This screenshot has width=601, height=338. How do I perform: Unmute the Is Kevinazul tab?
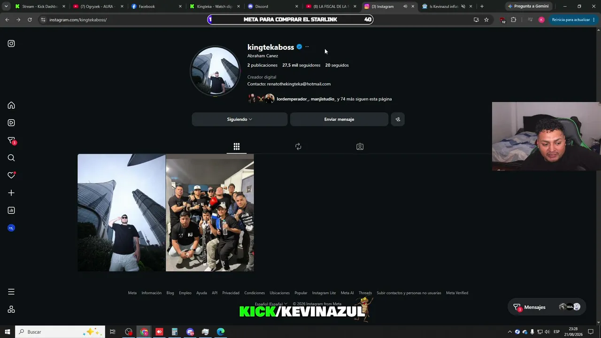pyautogui.click(x=463, y=7)
